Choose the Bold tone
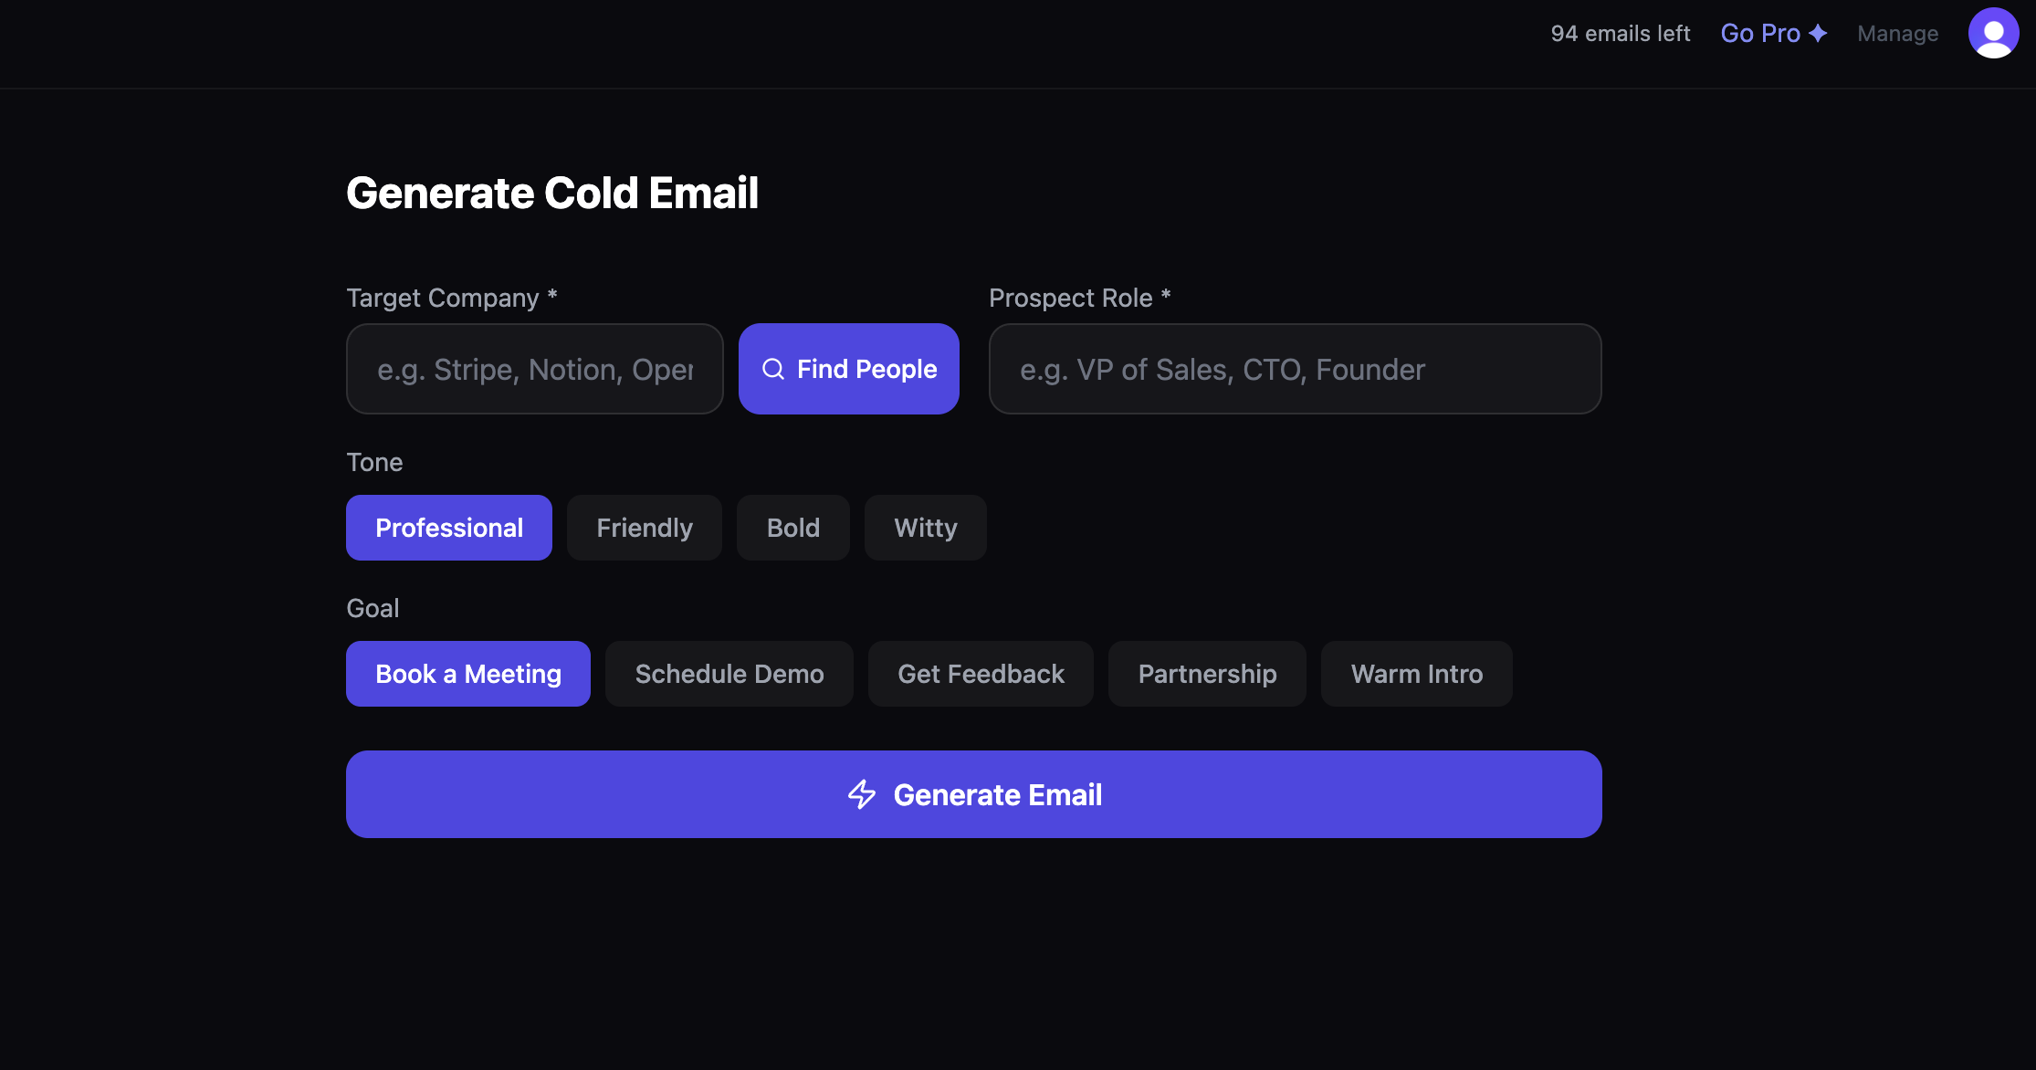Image resolution: width=2036 pixels, height=1070 pixels. click(x=792, y=527)
